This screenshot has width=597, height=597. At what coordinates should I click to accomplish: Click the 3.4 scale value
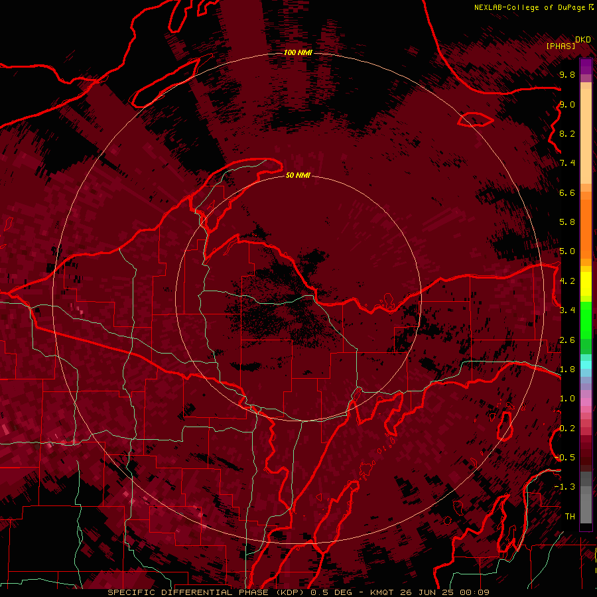click(567, 310)
